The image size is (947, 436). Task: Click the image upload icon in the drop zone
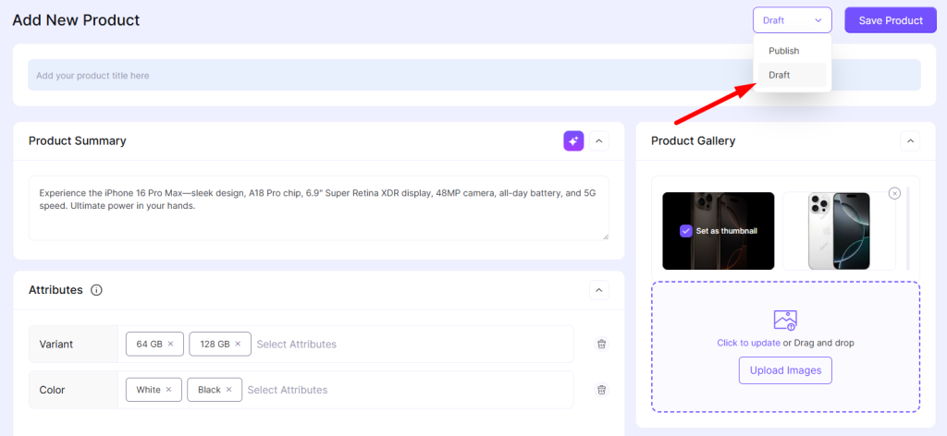(785, 321)
